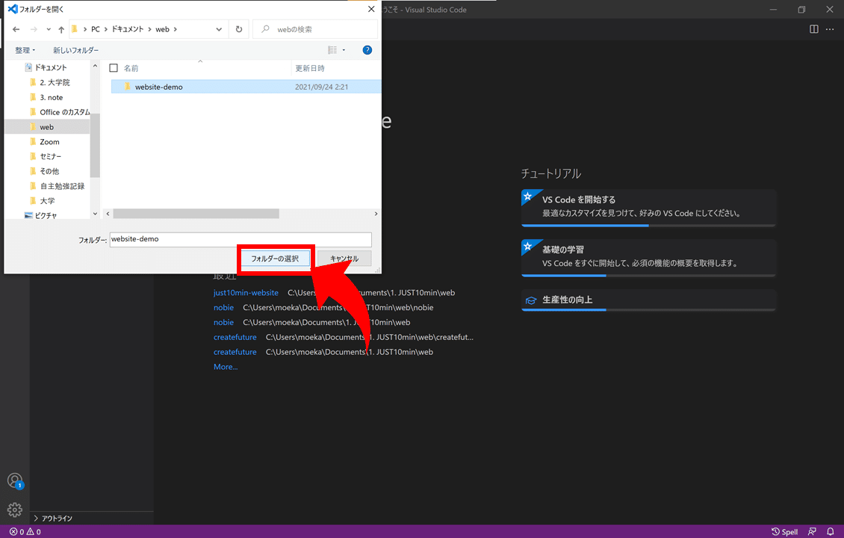Click feedback icon in status bar

click(x=812, y=531)
